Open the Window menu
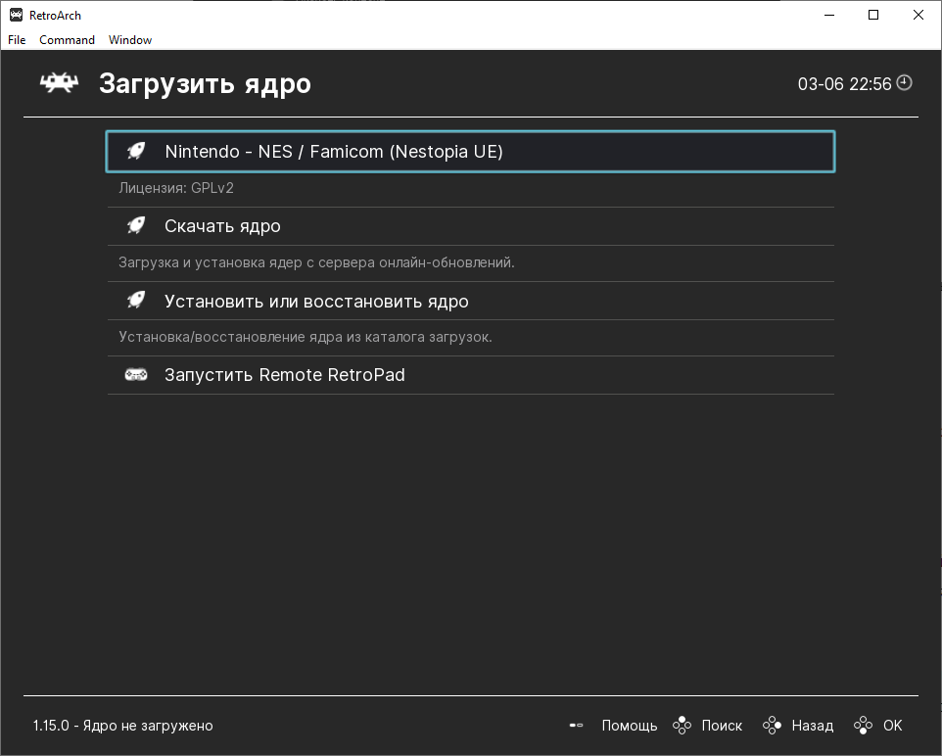 click(x=130, y=40)
